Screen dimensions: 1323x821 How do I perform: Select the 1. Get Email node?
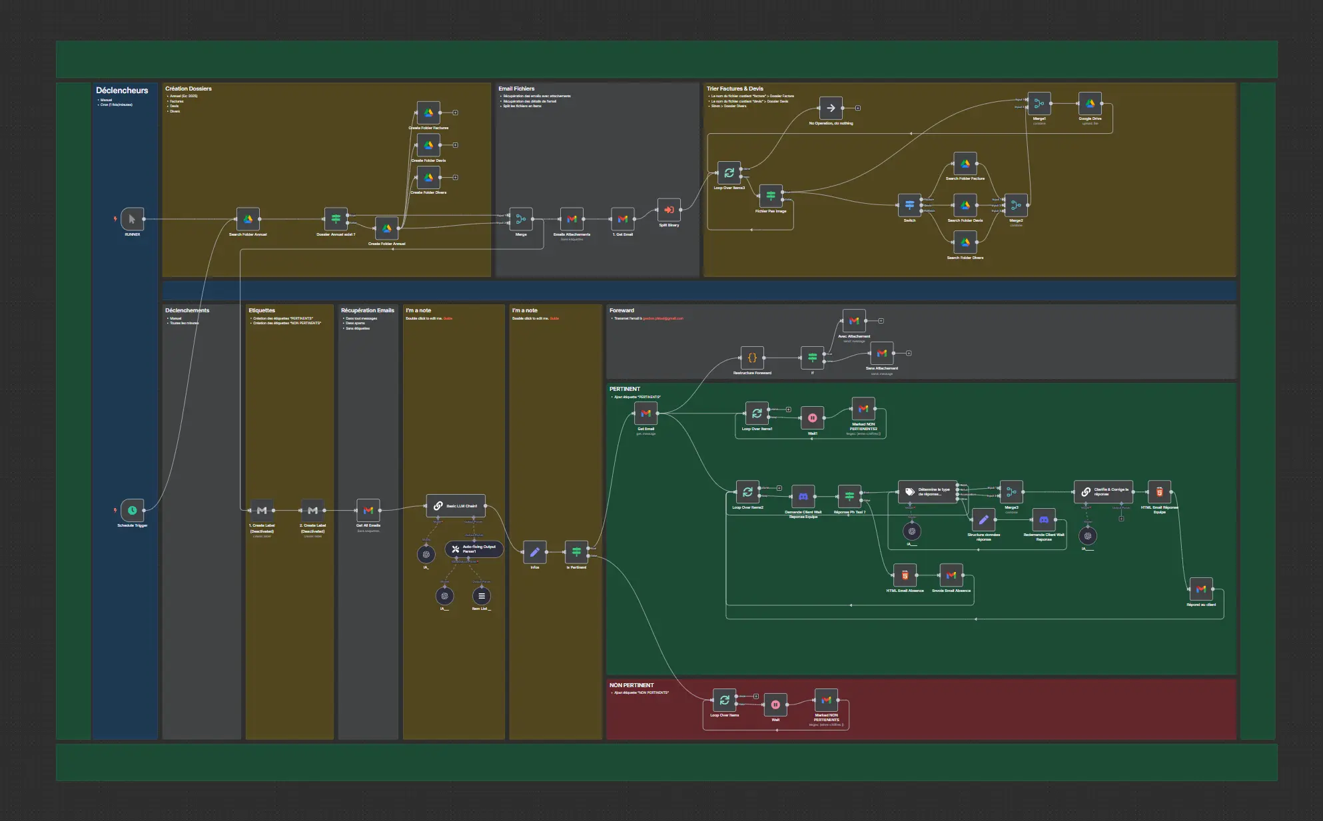[x=623, y=218]
